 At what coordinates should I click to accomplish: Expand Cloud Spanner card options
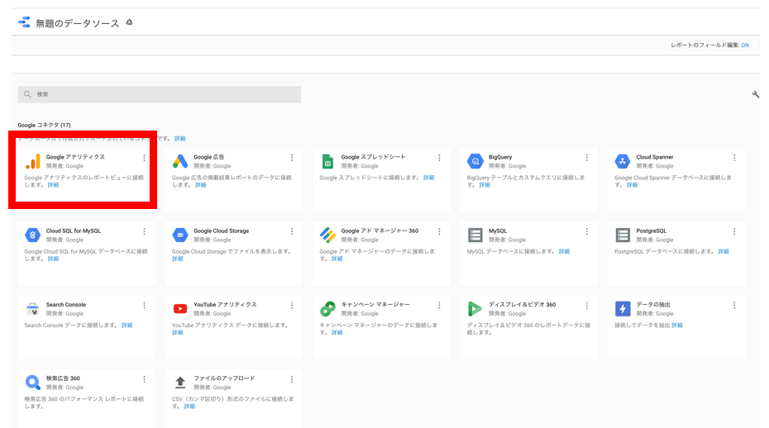click(734, 157)
